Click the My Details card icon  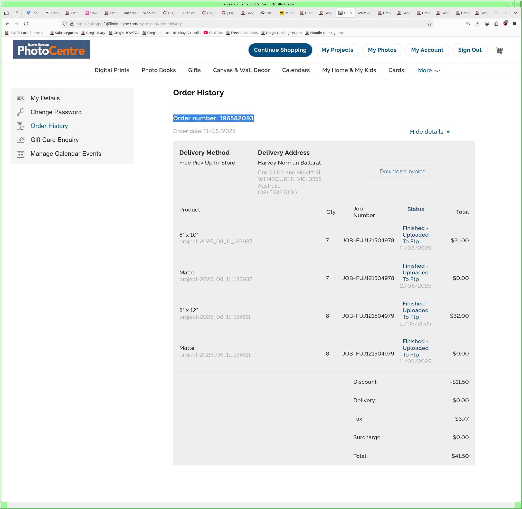click(21, 98)
